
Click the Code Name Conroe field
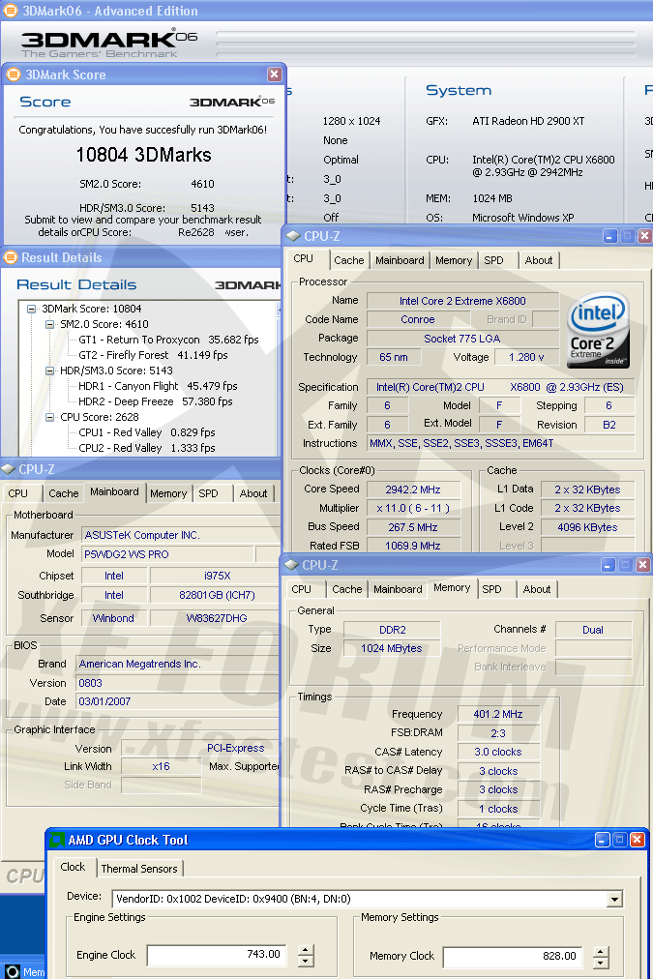point(418,319)
